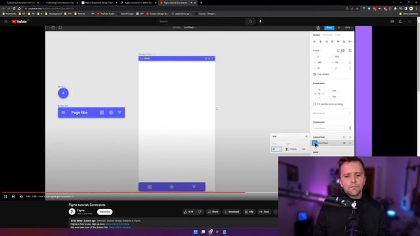This screenshot has height=236, width=420.
Task: Set frame to portrait orientation
Action: point(338,50)
